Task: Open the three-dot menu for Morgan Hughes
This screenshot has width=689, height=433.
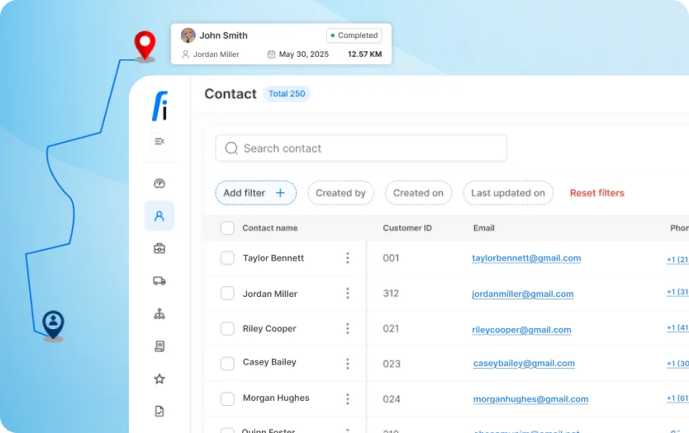Action: pos(348,399)
